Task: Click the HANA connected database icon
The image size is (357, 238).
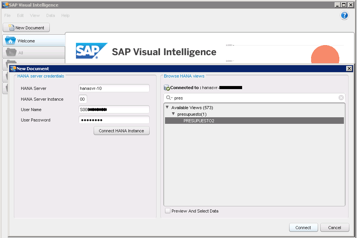Action: click(x=167, y=88)
